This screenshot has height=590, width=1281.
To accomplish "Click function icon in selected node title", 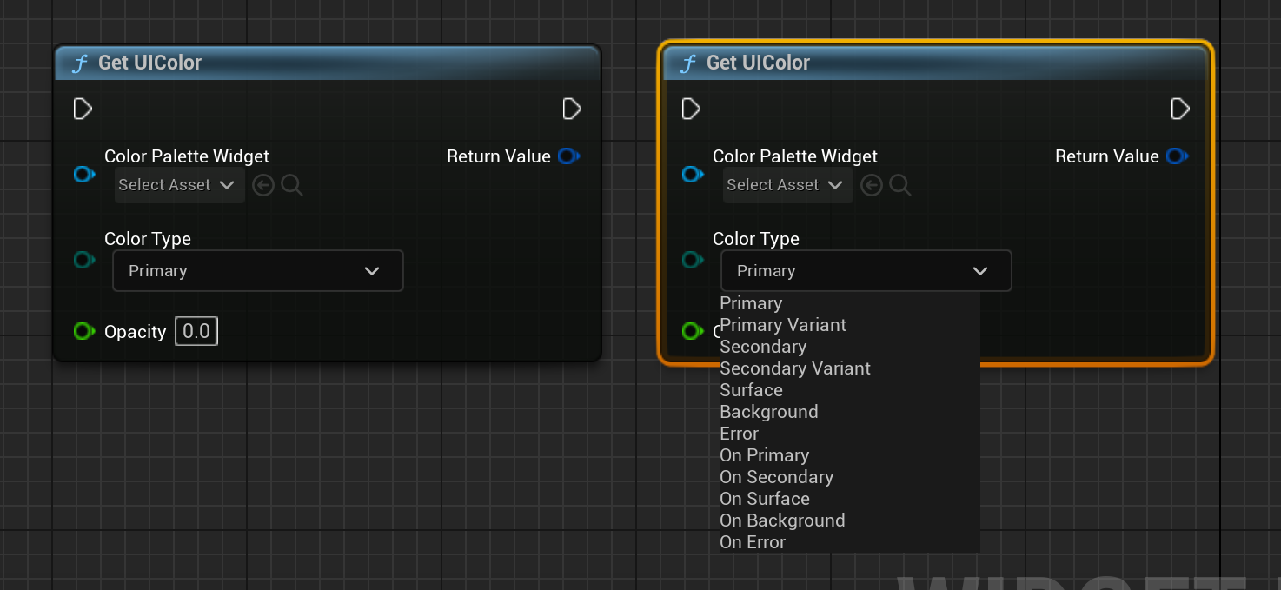I will click(688, 63).
